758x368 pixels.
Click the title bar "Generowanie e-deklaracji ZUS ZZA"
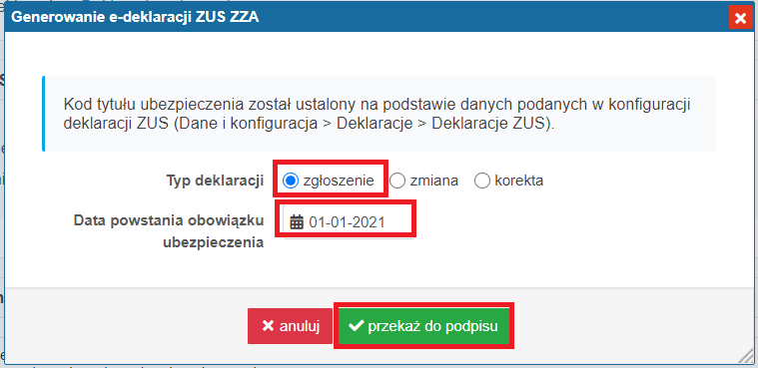[x=135, y=18]
